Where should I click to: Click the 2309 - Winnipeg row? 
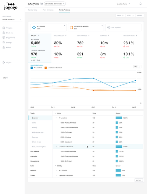pos(98,137)
